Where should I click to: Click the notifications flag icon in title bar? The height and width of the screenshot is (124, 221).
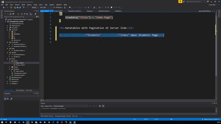coord(180,1)
